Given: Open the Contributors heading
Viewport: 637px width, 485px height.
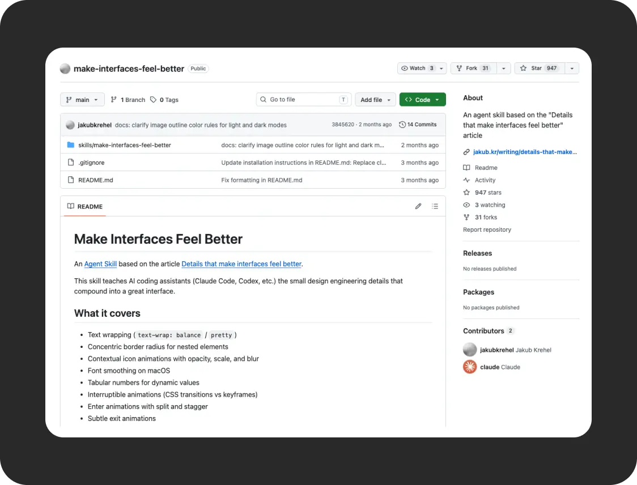Looking at the screenshot, I should coord(483,331).
